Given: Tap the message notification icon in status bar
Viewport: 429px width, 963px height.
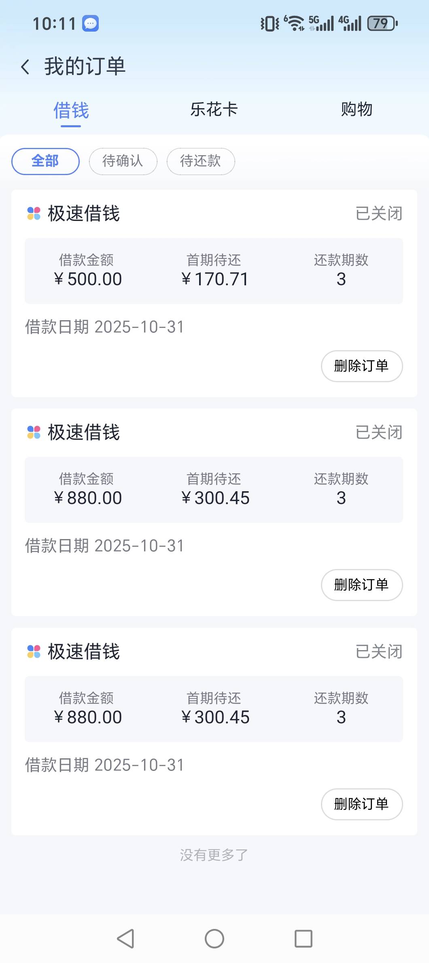Looking at the screenshot, I should [90, 24].
